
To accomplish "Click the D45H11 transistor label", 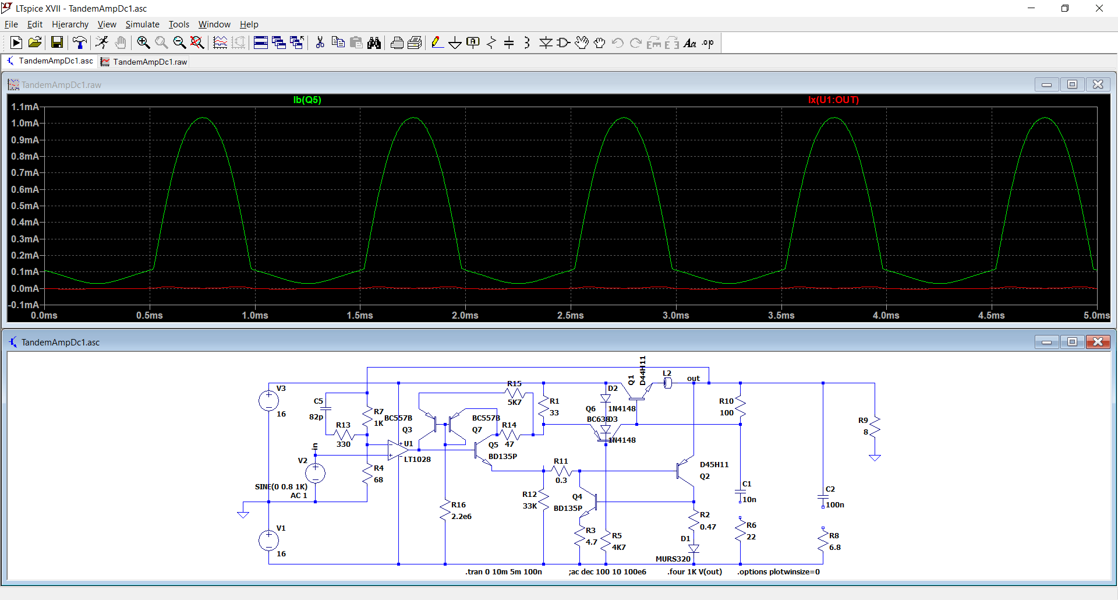I will click(714, 464).
